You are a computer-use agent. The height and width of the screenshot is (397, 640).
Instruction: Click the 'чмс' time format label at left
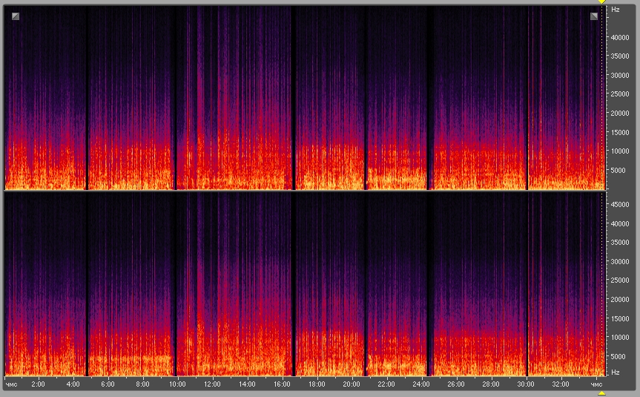coord(12,384)
